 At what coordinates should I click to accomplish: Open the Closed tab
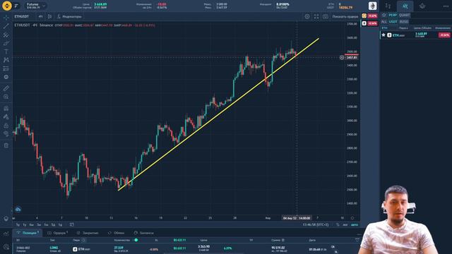click(x=88, y=233)
